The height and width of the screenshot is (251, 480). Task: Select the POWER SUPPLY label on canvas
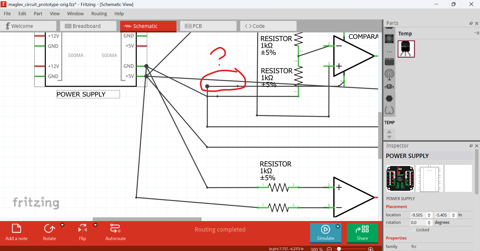[x=88, y=94]
